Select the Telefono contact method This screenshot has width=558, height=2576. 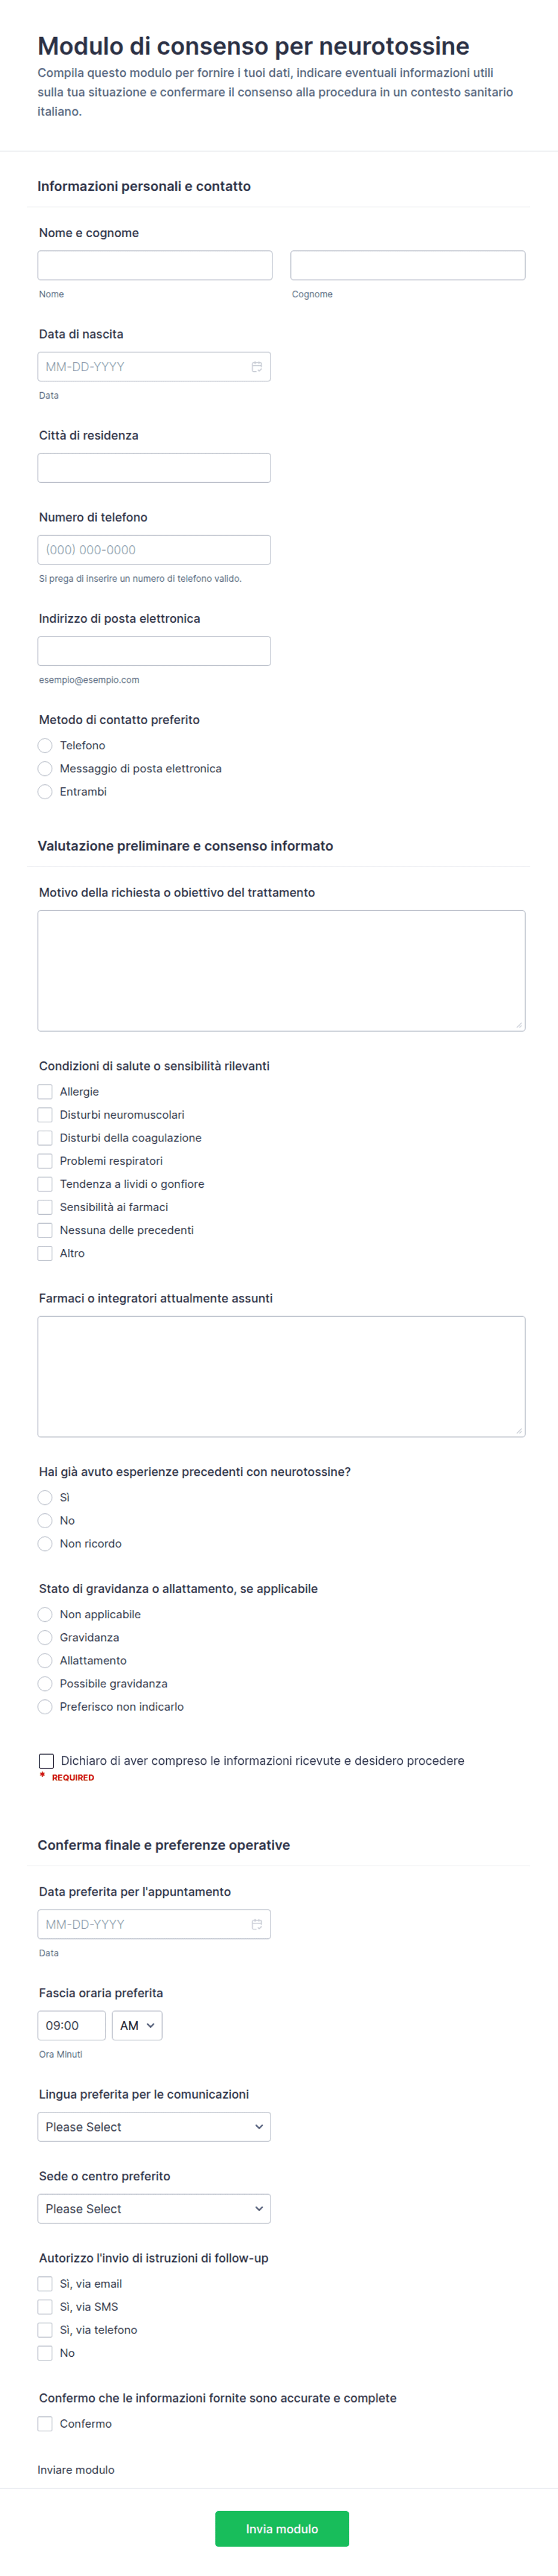tap(45, 746)
